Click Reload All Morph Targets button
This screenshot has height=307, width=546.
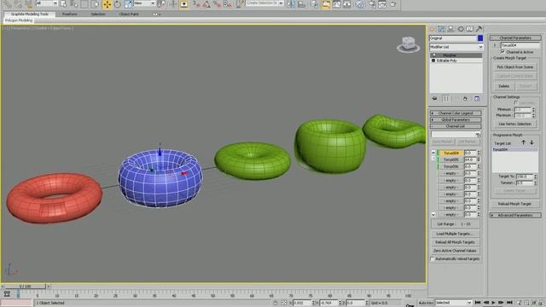point(455,242)
